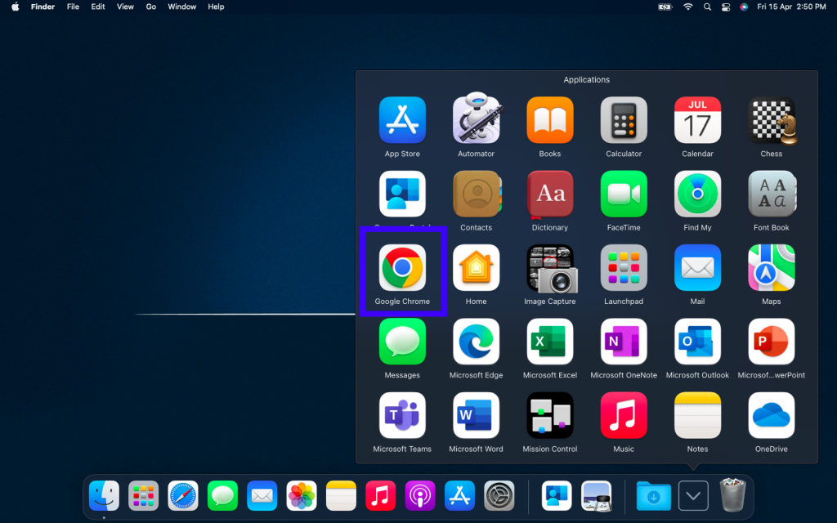Open Google Chrome

(402, 267)
